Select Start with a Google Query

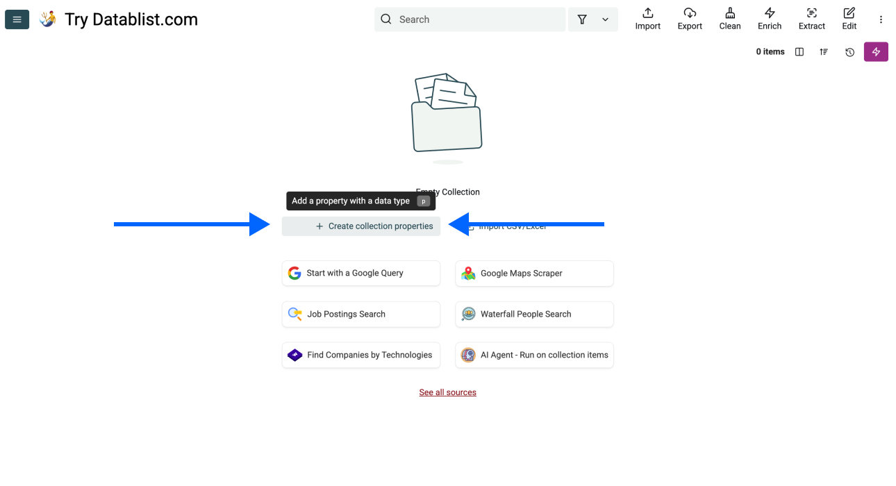pyautogui.click(x=361, y=273)
